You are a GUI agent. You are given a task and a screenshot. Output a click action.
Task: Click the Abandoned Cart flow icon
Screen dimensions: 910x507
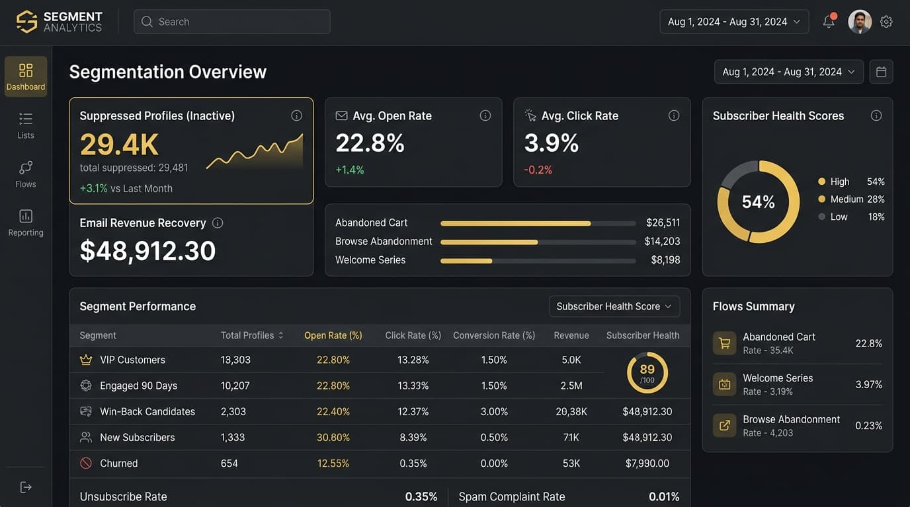coord(724,343)
